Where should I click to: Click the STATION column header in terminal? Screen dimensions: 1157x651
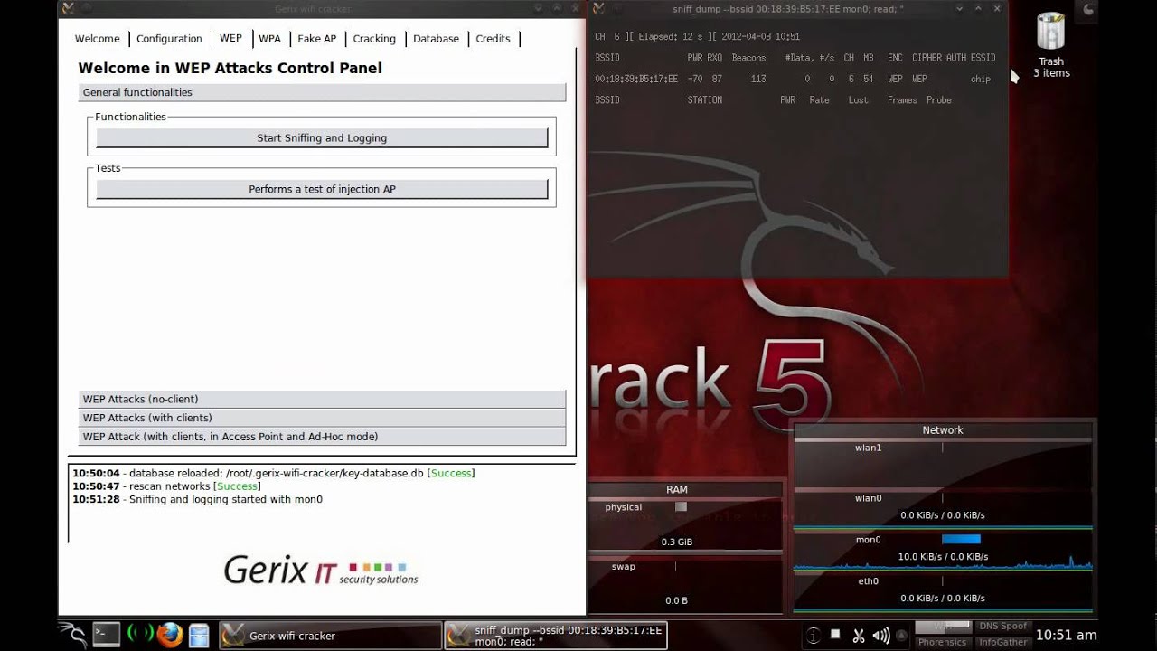tap(704, 100)
